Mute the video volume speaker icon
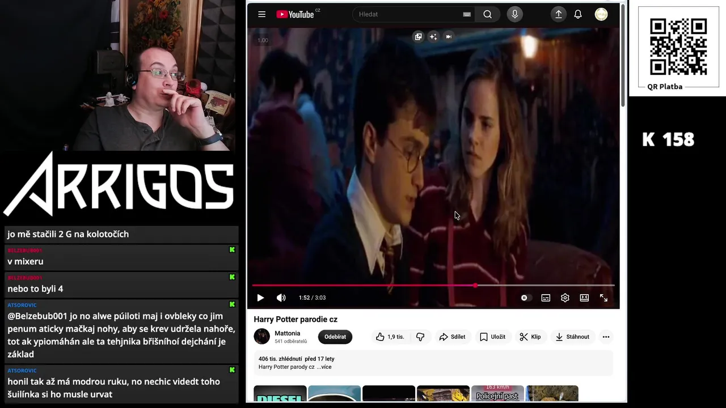 (281, 297)
